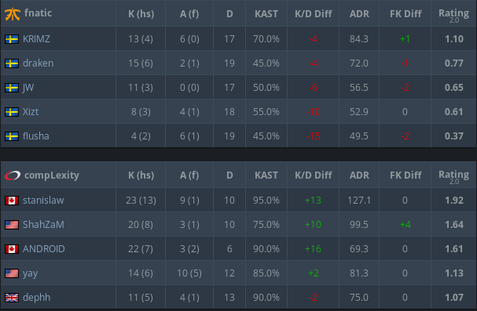
Task: Click stanislaw's 1.92 rating value
Action: (x=454, y=201)
